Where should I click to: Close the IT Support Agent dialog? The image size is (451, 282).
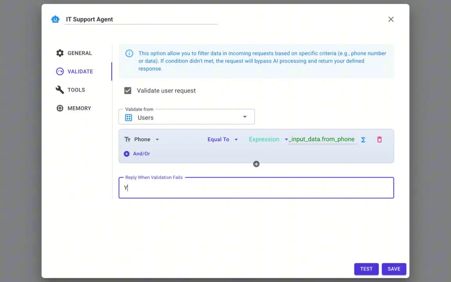(x=391, y=19)
